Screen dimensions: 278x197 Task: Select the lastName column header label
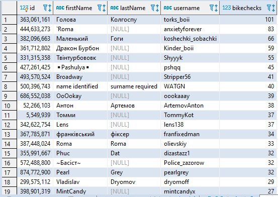[133, 8]
